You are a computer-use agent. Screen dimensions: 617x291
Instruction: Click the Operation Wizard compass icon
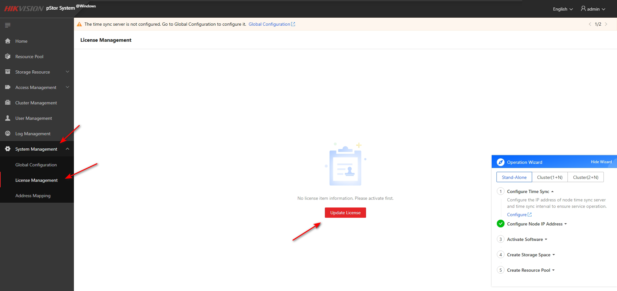point(500,162)
